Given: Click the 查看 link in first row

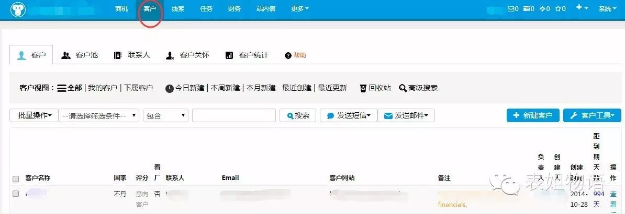Looking at the screenshot, I should click(x=613, y=199).
